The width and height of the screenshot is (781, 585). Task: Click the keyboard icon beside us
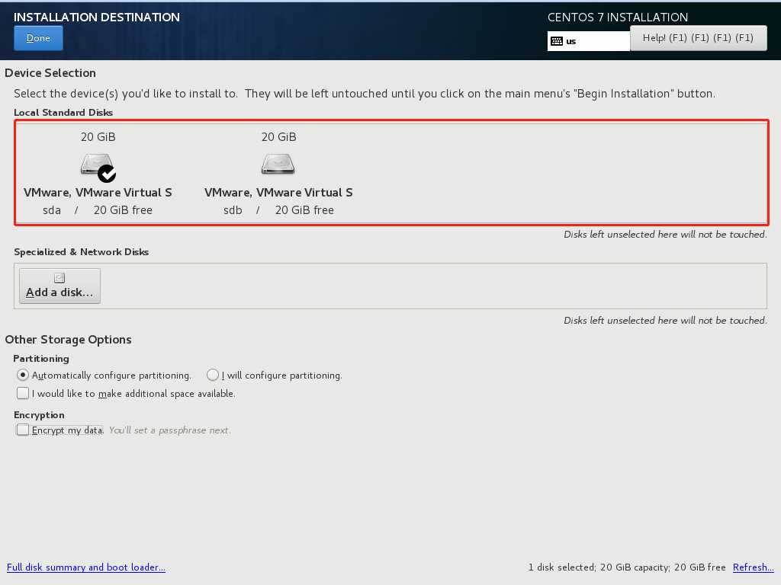(x=557, y=41)
